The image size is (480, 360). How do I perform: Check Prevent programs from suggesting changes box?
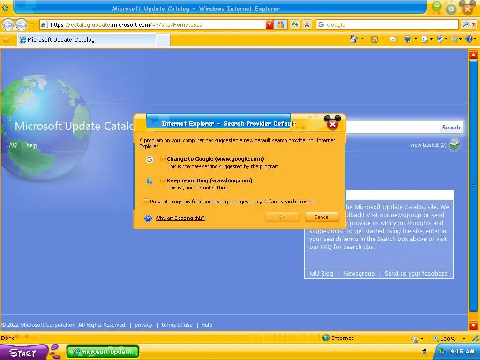click(146, 202)
